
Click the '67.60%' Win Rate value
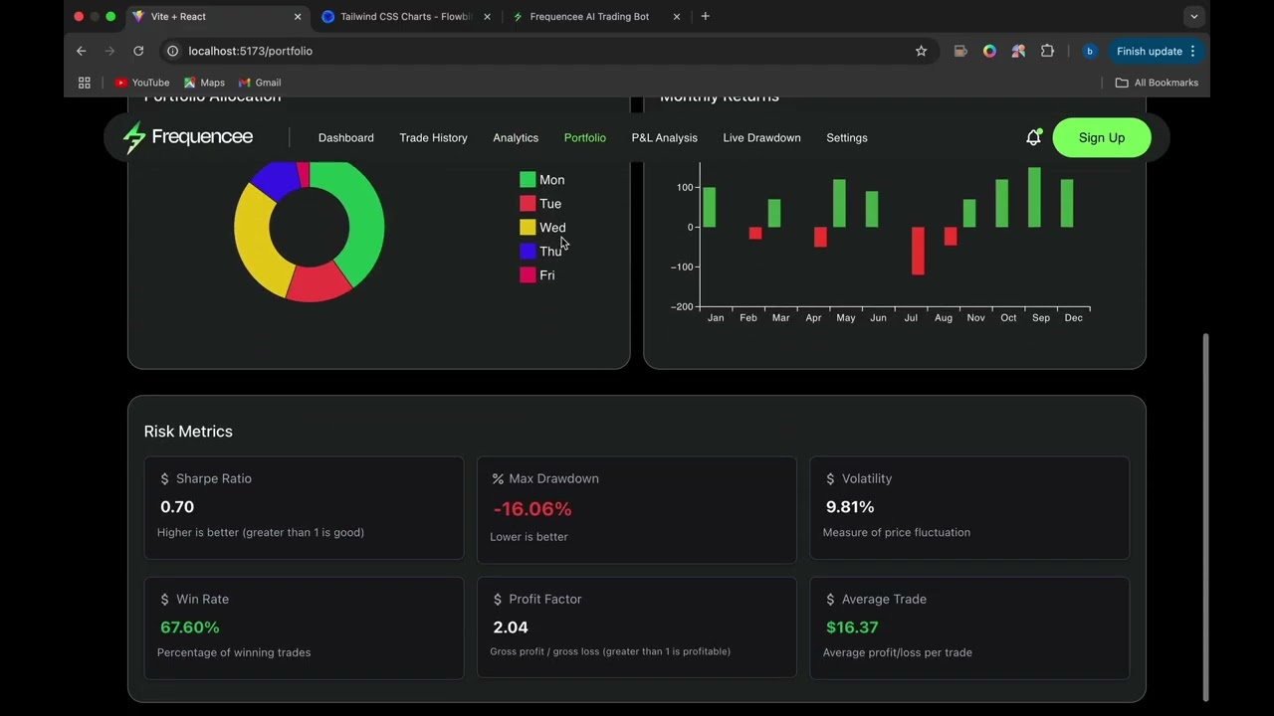click(x=190, y=627)
